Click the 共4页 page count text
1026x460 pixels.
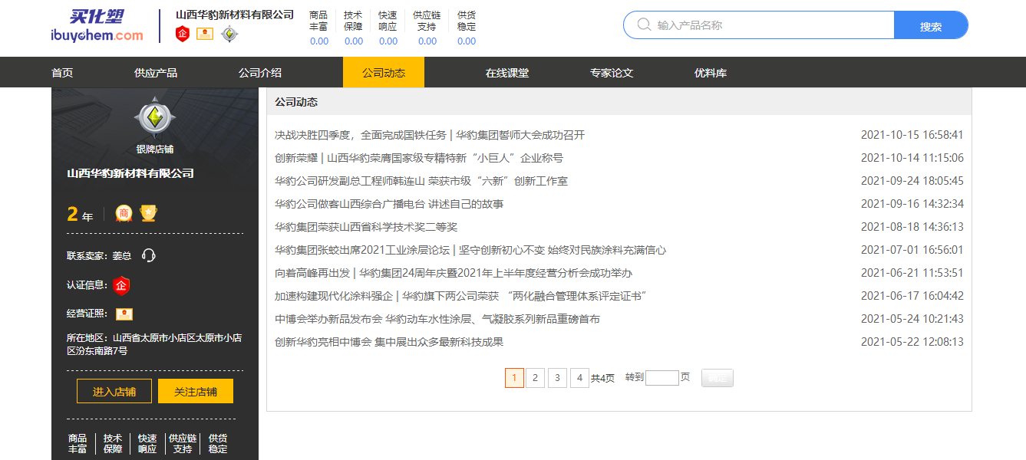coord(603,378)
